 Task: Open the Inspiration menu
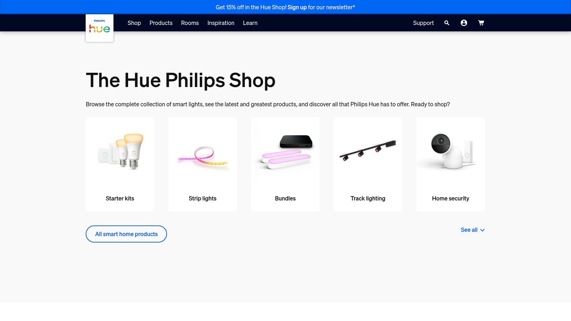pos(221,23)
